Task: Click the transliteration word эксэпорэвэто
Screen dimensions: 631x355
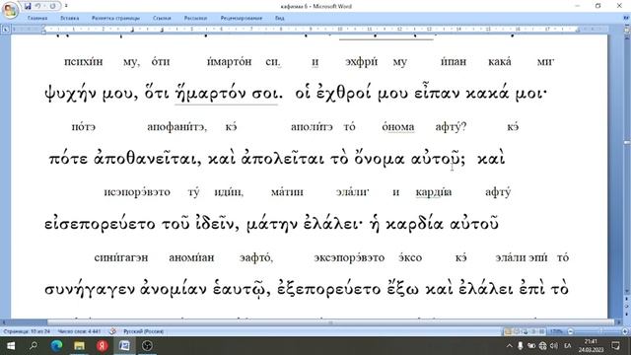Action: click(x=349, y=257)
